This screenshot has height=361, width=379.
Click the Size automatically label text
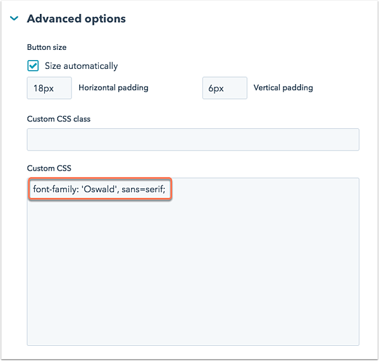coord(81,66)
